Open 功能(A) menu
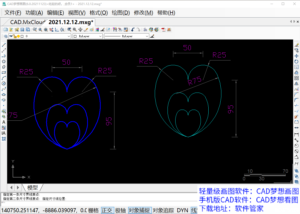The image size is (300, 214). point(34,13)
